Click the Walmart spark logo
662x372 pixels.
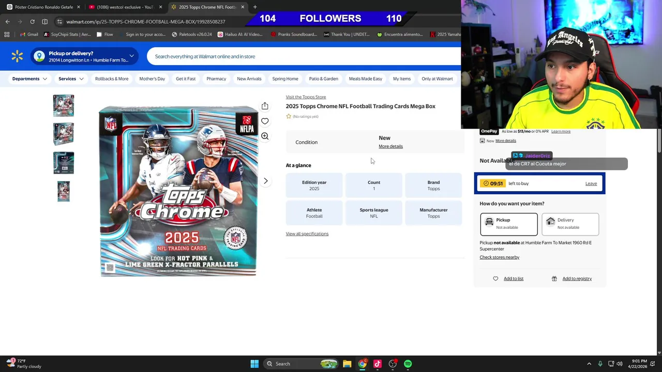click(17, 56)
